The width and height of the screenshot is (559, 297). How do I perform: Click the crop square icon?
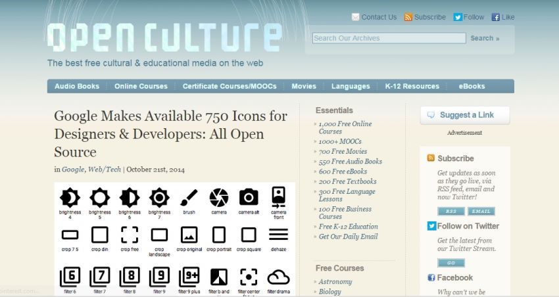pos(249,235)
